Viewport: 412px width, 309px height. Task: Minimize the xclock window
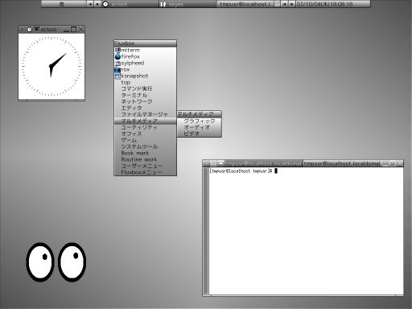[66, 30]
